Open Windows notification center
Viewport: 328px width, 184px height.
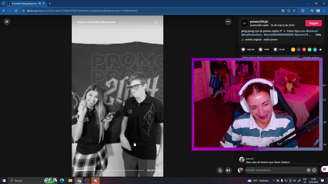coord(322,181)
